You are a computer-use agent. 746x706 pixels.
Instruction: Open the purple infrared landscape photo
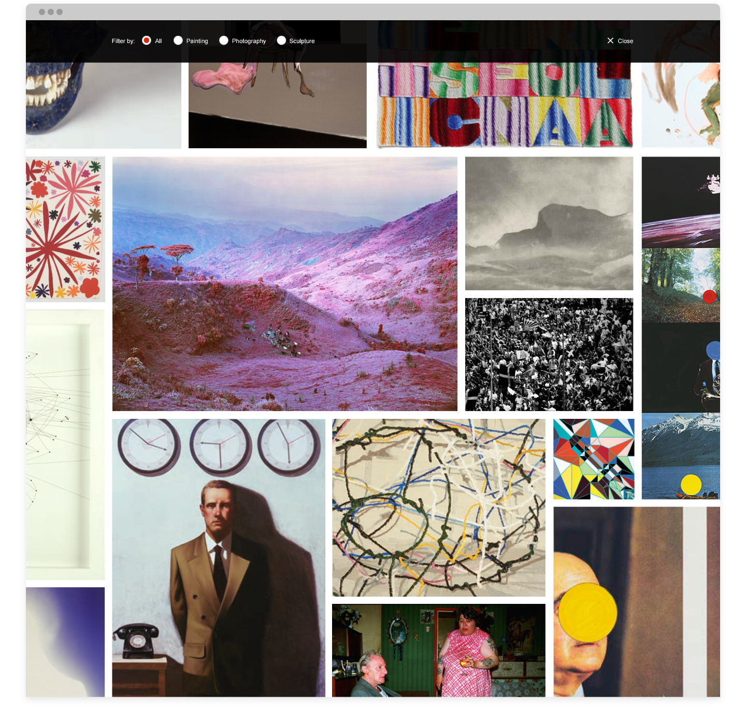point(285,284)
